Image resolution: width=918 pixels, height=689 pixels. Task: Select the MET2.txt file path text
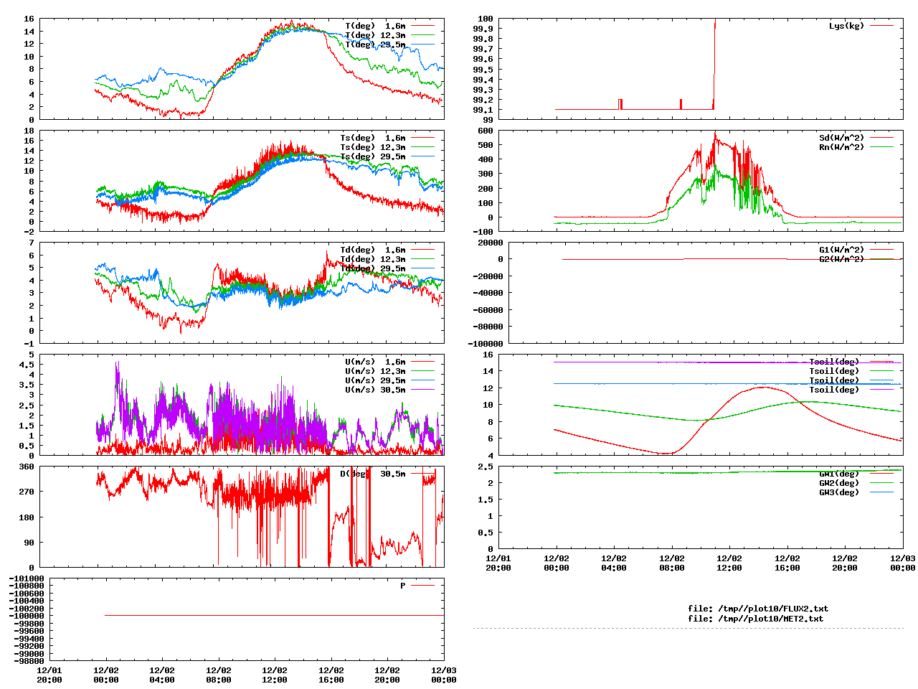pyautogui.click(x=756, y=618)
